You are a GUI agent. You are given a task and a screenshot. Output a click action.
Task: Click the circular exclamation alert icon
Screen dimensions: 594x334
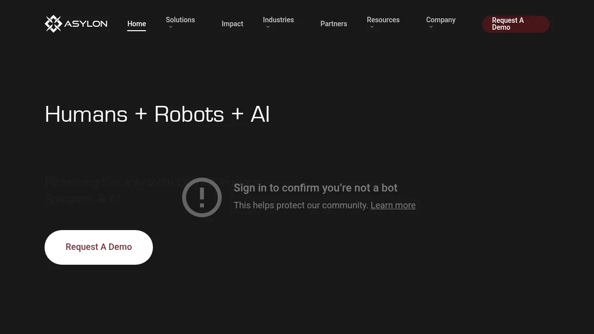coord(202,197)
